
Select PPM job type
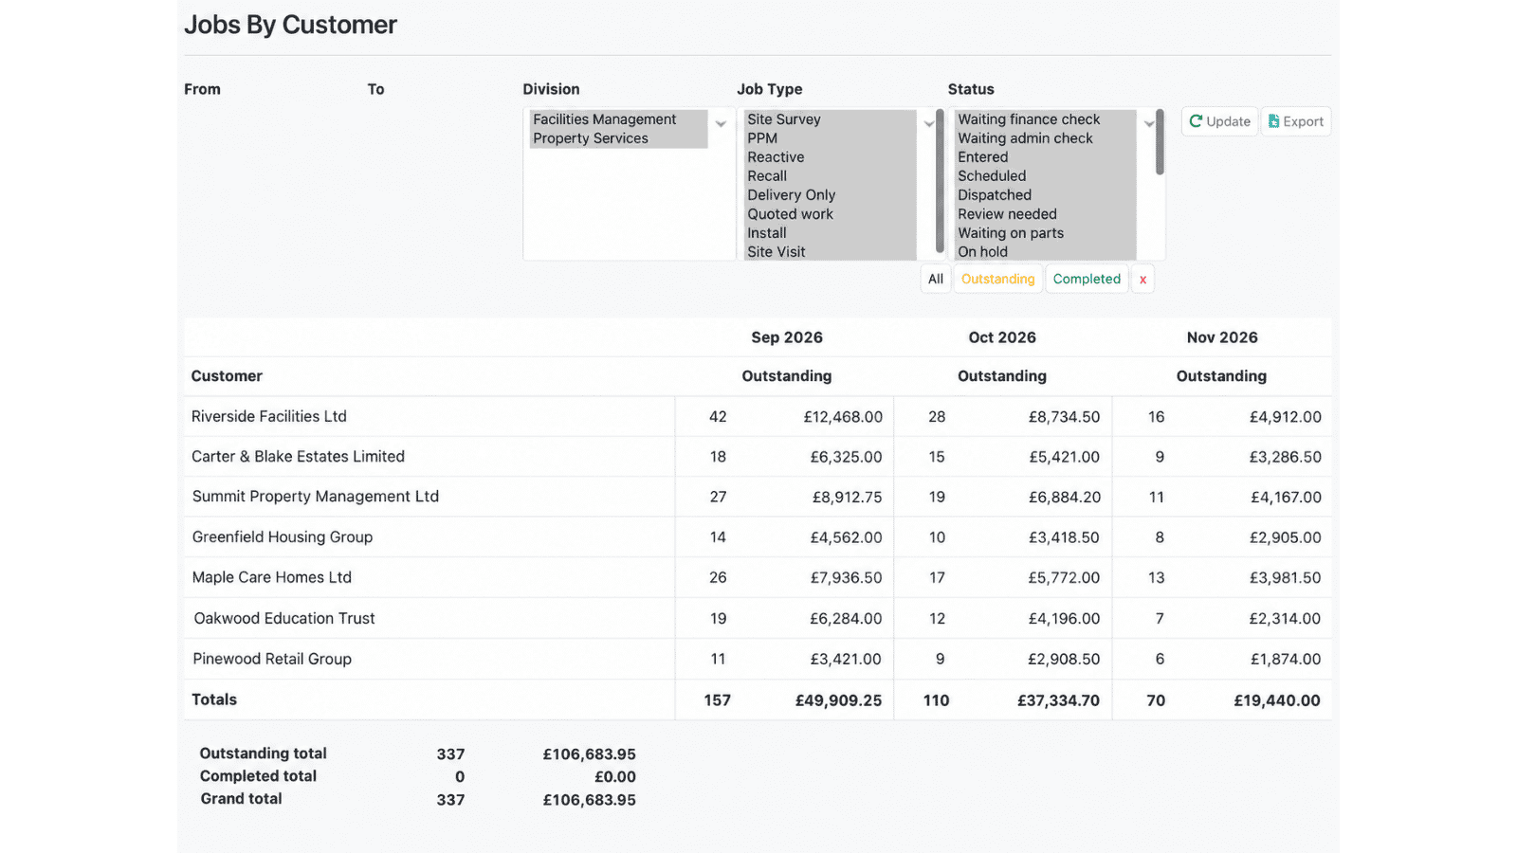830,138
